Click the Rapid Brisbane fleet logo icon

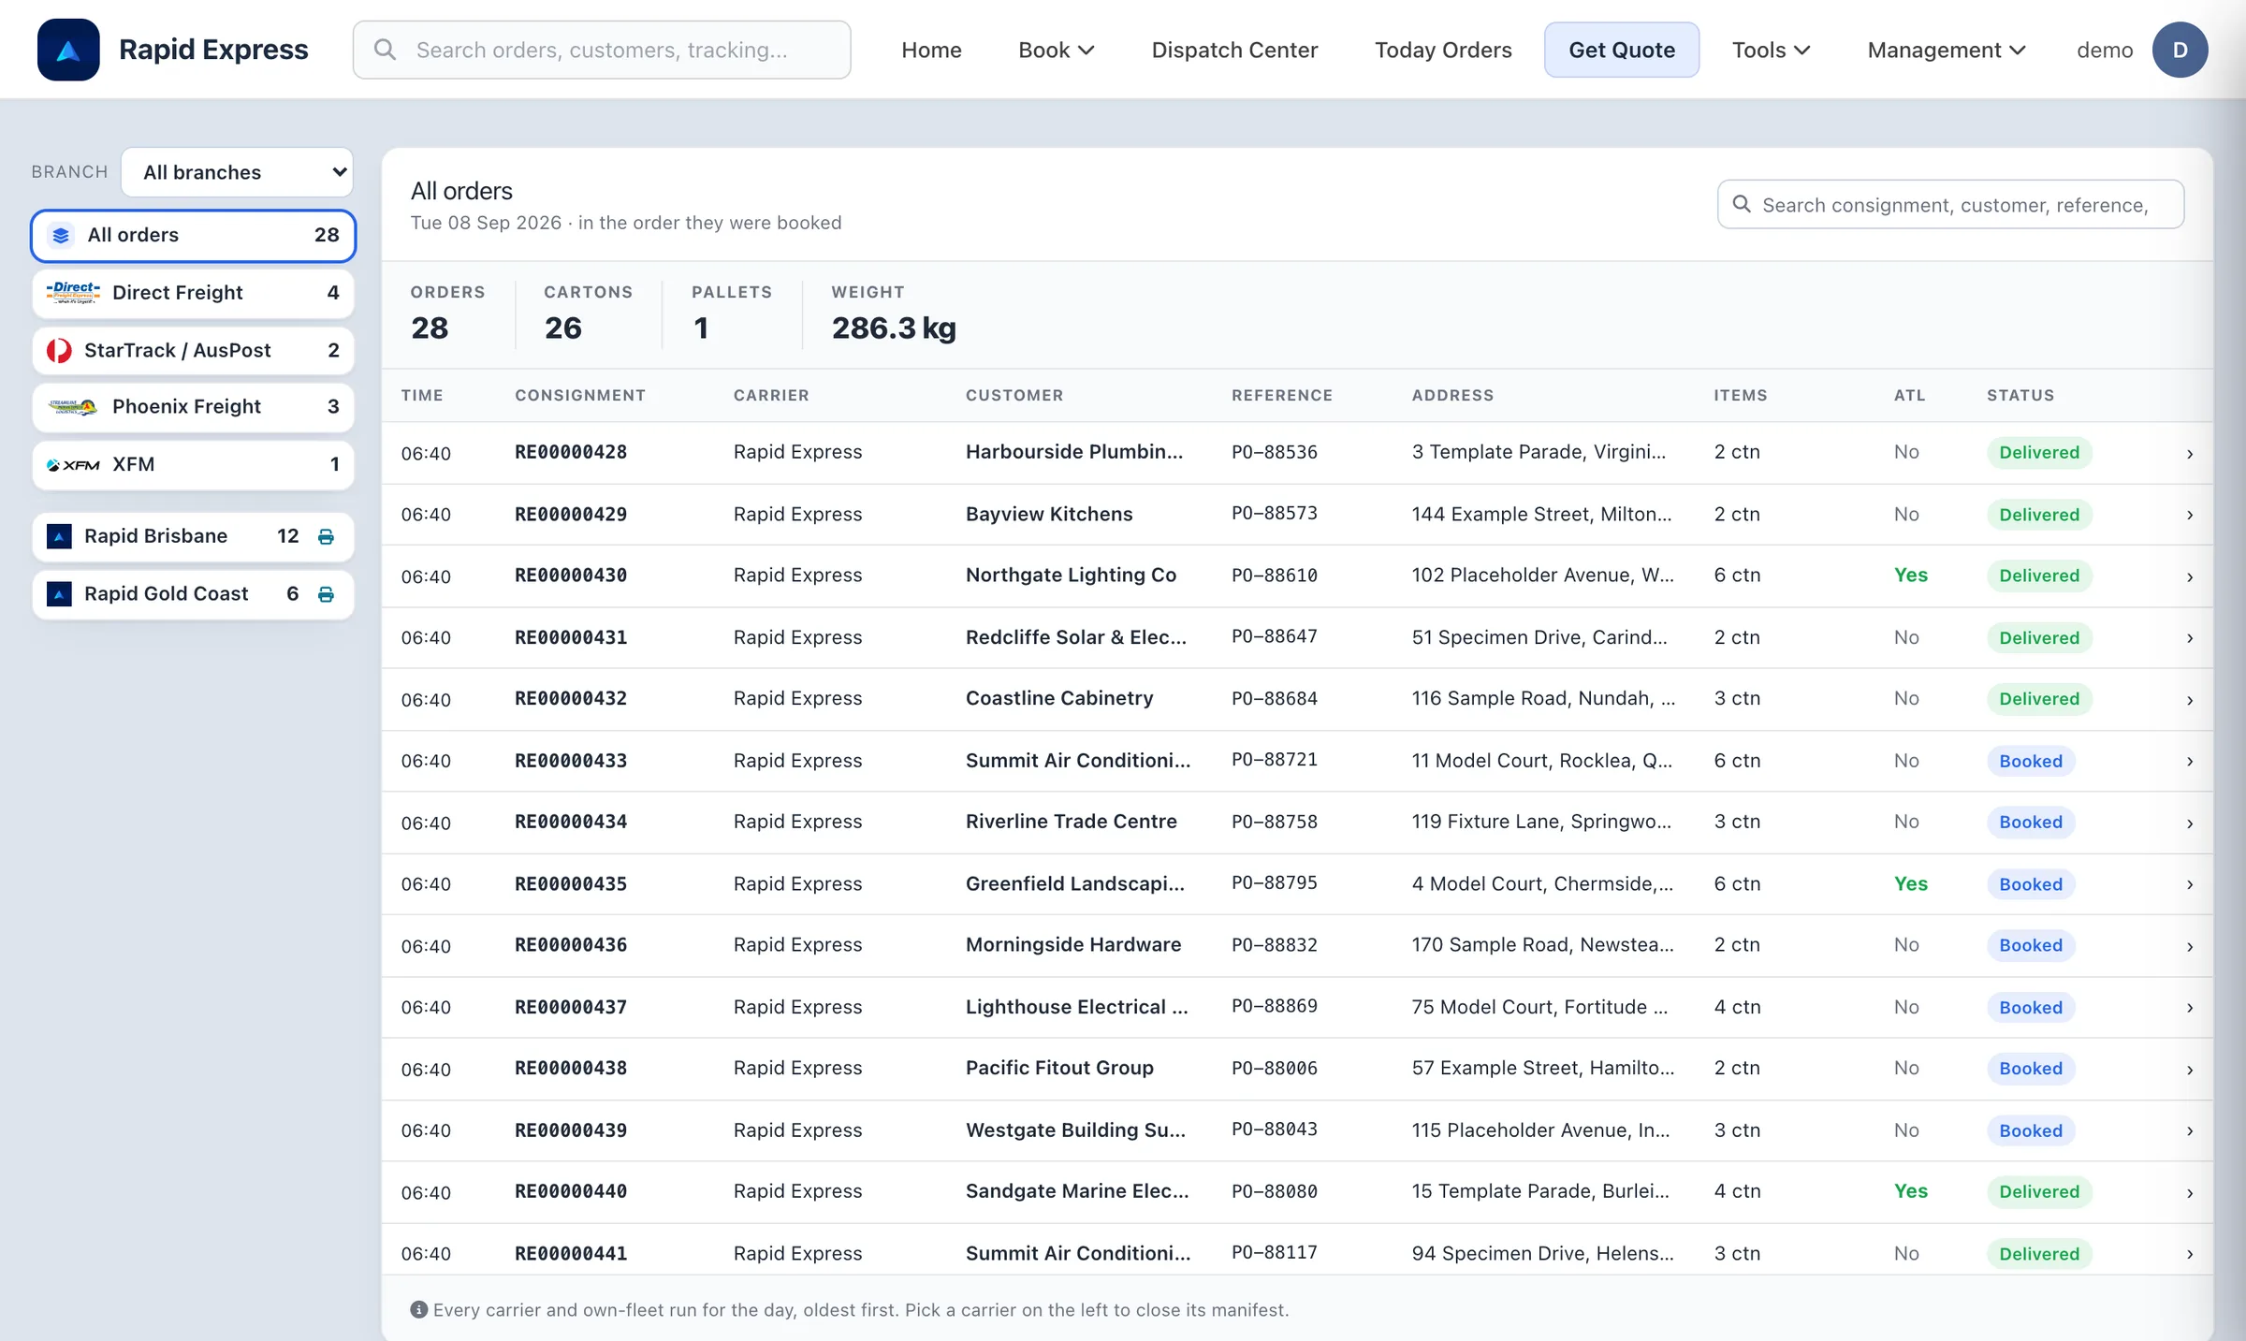point(59,536)
